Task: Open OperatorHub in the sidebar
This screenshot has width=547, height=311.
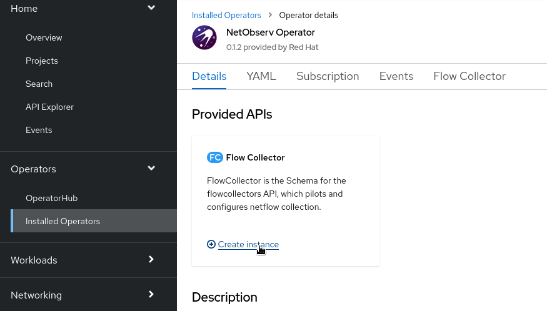Action: click(x=52, y=198)
